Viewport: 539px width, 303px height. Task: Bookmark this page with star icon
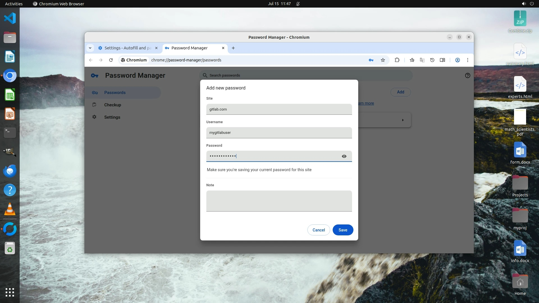383,60
